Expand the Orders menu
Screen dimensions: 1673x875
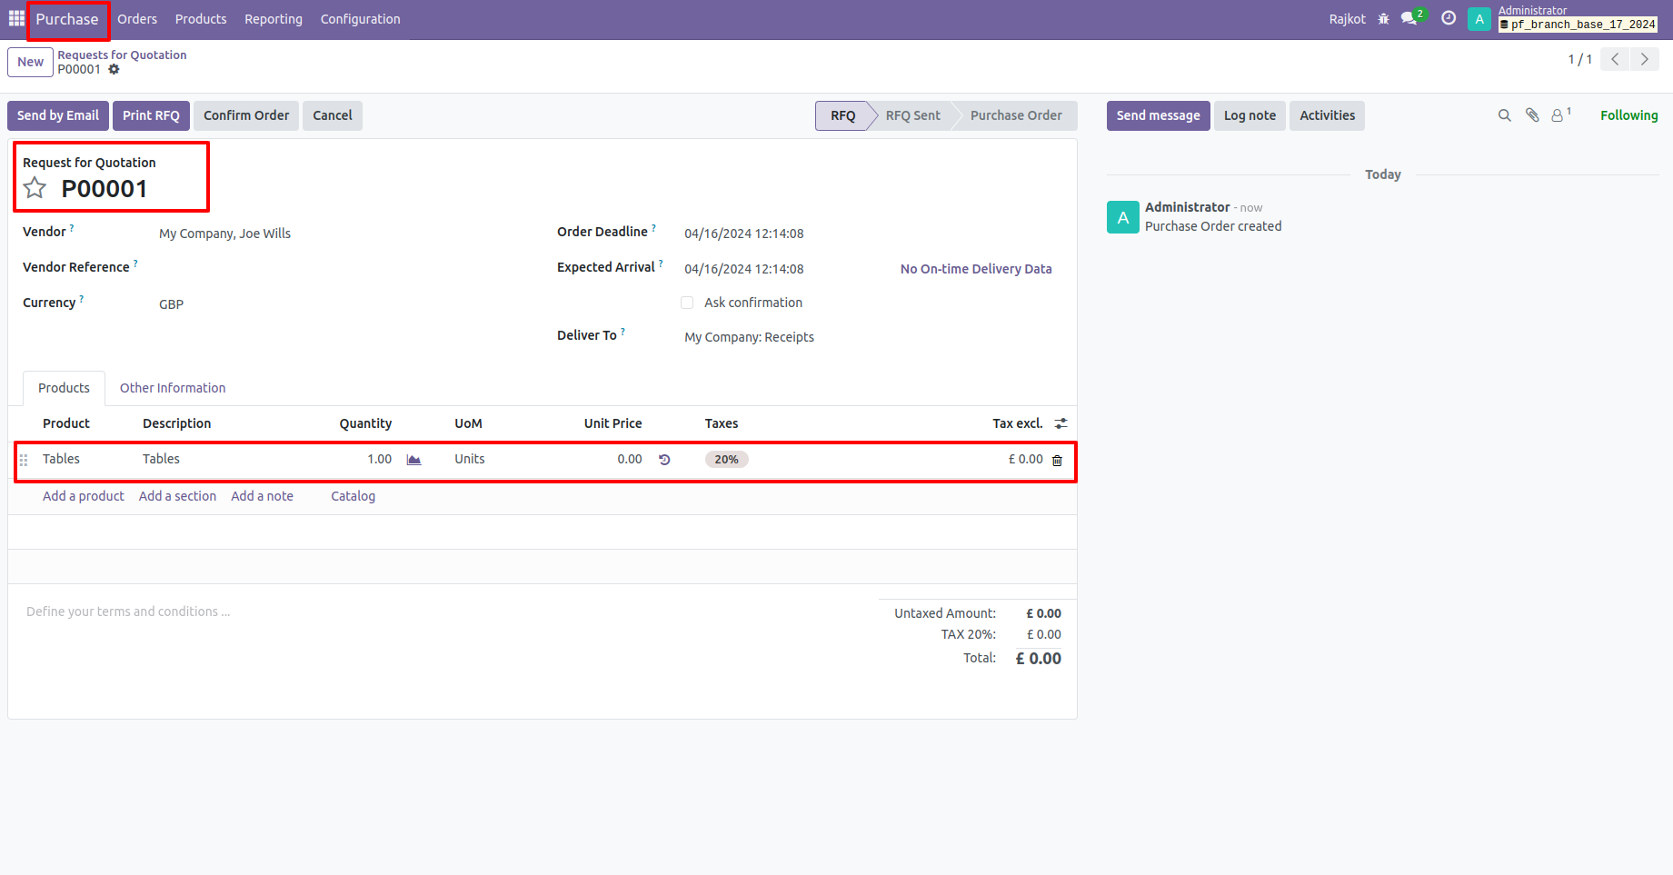coord(136,18)
